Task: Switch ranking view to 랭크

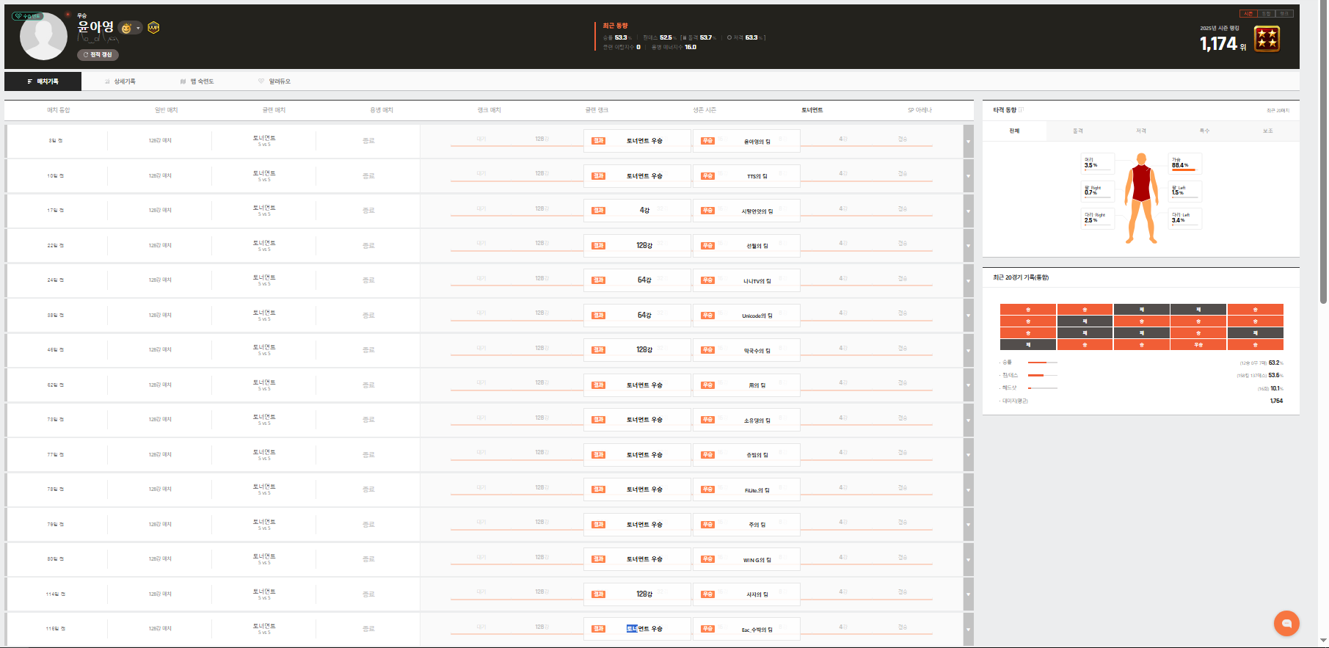Action: tap(1284, 14)
